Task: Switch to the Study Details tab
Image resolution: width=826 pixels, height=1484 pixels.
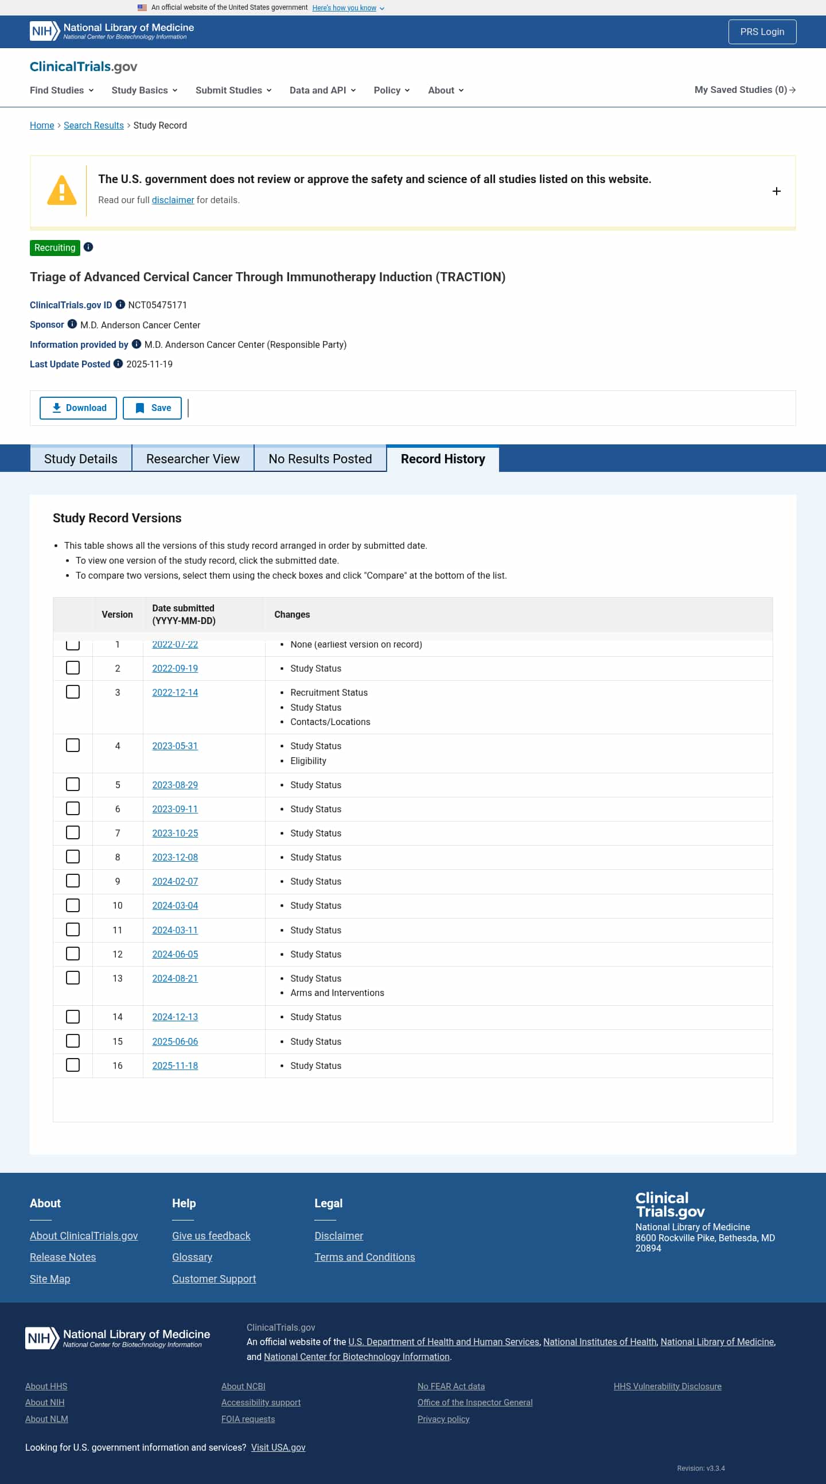Action: click(80, 459)
